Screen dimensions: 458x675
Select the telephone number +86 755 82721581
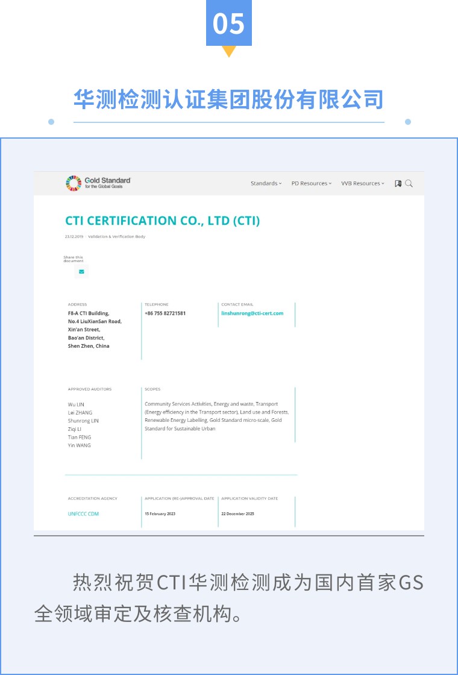pyautogui.click(x=165, y=313)
